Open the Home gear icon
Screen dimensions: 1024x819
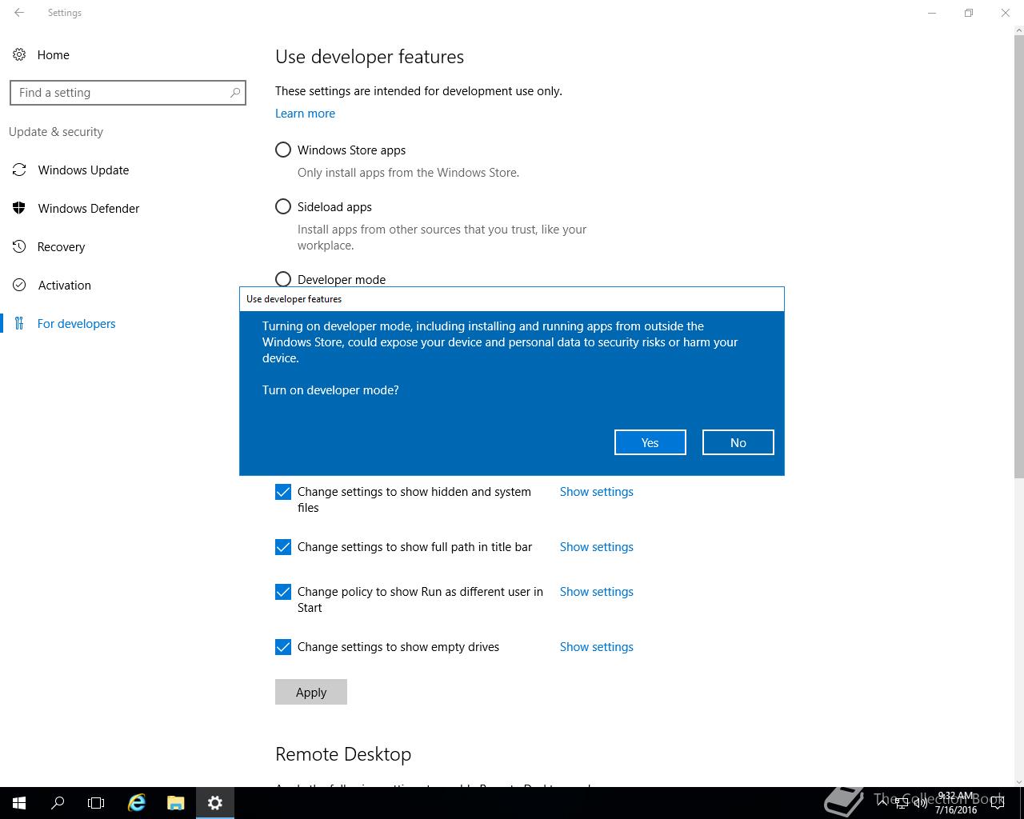[x=19, y=54]
